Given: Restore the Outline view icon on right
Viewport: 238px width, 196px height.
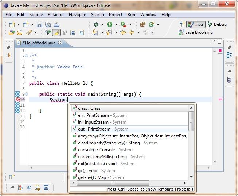Looking at the screenshot, I should pos(229,55).
